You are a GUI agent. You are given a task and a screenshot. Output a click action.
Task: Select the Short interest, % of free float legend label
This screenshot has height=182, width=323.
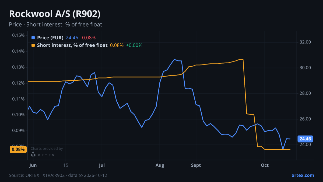point(72,45)
